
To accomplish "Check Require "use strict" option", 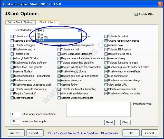I will [12, 94].
